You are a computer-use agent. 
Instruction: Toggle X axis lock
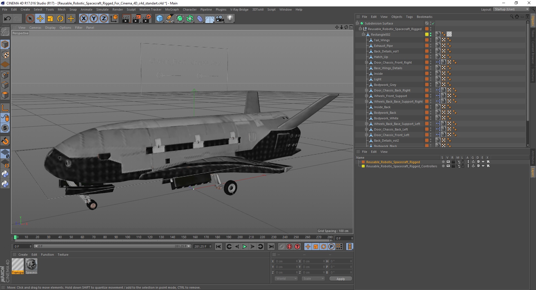point(83,19)
